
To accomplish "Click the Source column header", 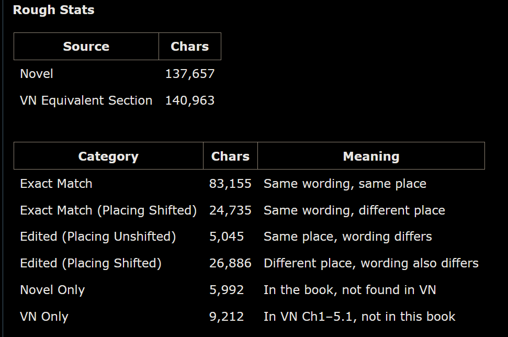I will pyautogui.click(x=86, y=47).
